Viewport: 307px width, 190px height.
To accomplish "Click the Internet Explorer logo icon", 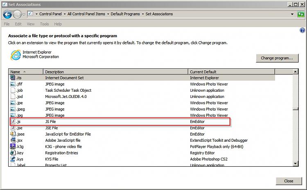I will point(16,54).
